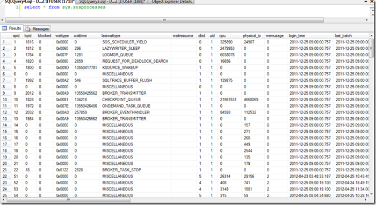Click cpu value 6038078
The width and height of the screenshot is (376, 205).
pyautogui.click(x=230, y=55)
